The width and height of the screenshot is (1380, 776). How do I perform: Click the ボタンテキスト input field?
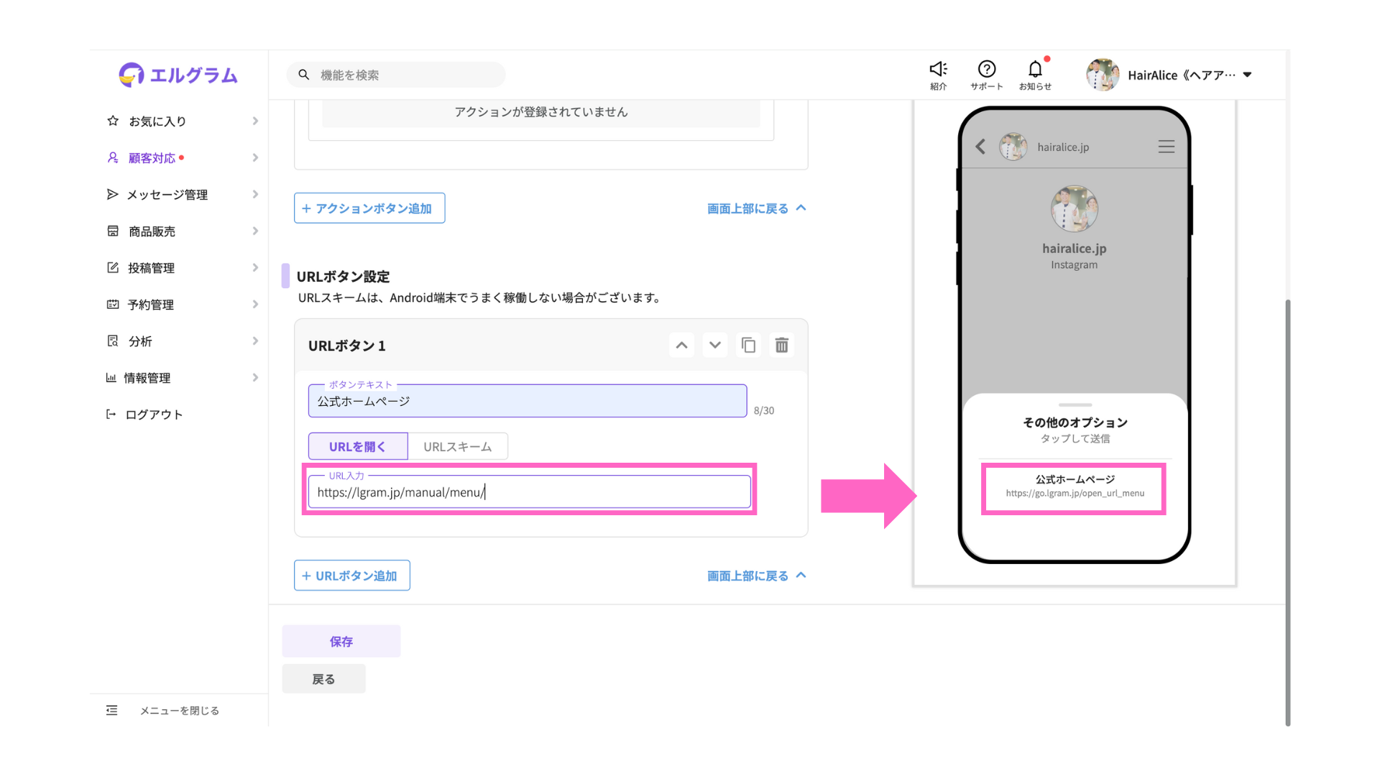tap(528, 401)
